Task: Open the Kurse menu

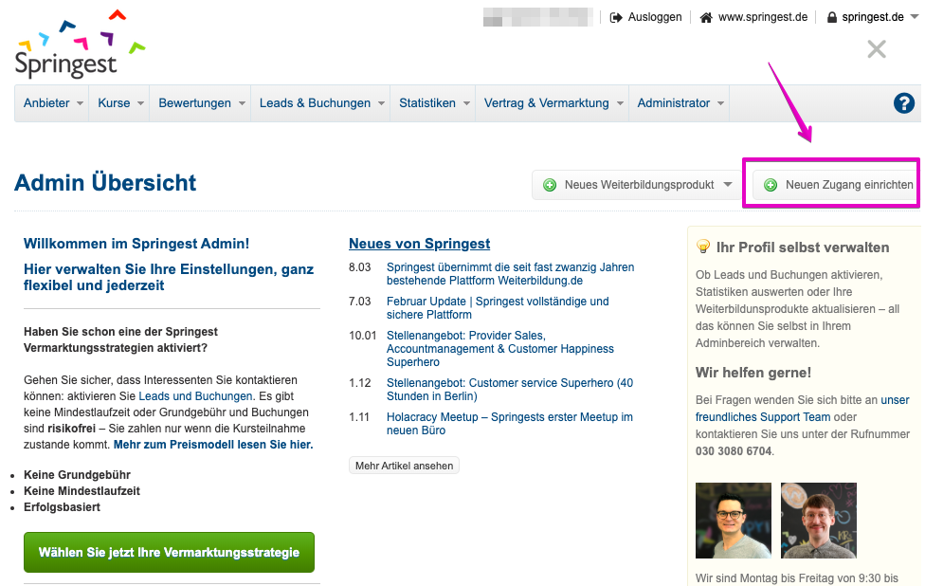Action: tap(119, 103)
